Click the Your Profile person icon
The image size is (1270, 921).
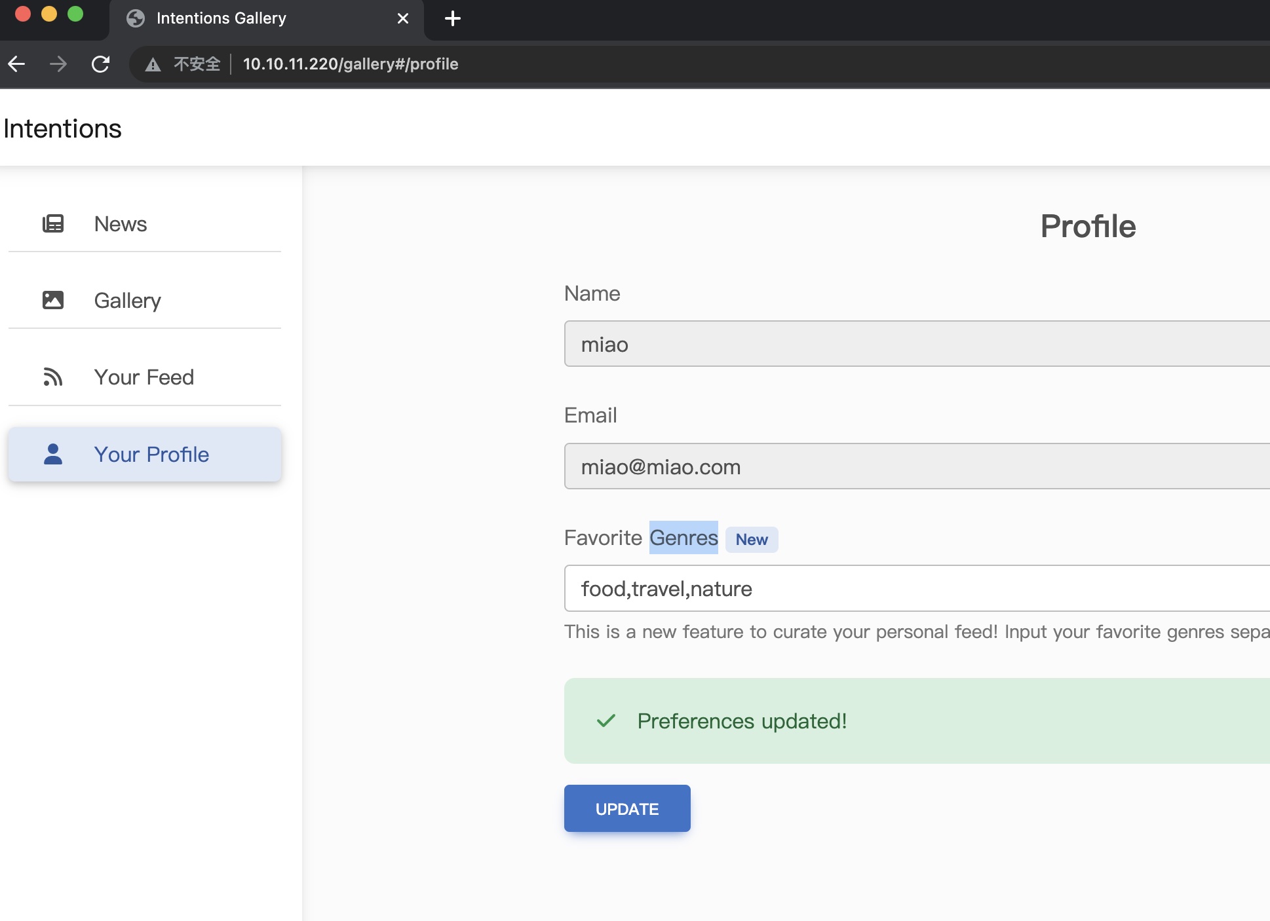pos(53,454)
